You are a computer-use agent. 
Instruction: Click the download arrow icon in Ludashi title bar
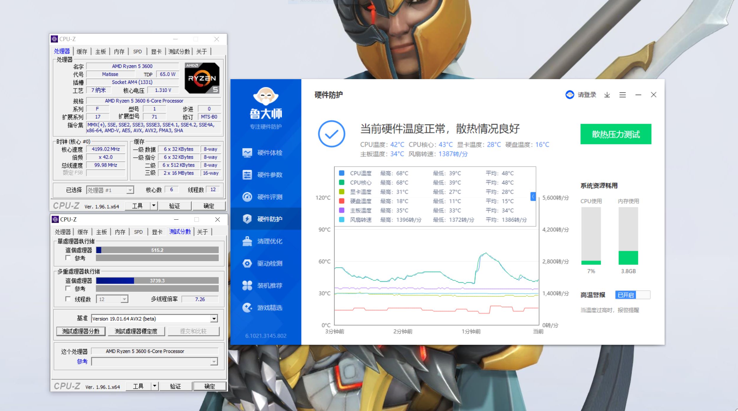point(607,95)
